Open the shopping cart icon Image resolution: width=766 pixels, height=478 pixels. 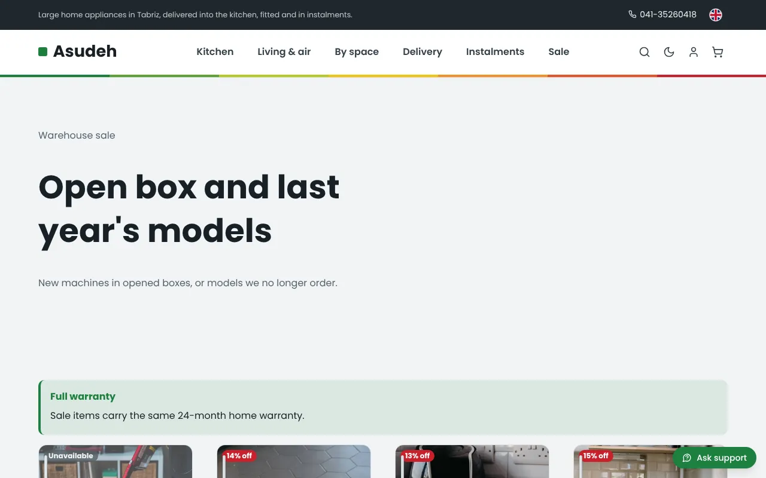718,52
